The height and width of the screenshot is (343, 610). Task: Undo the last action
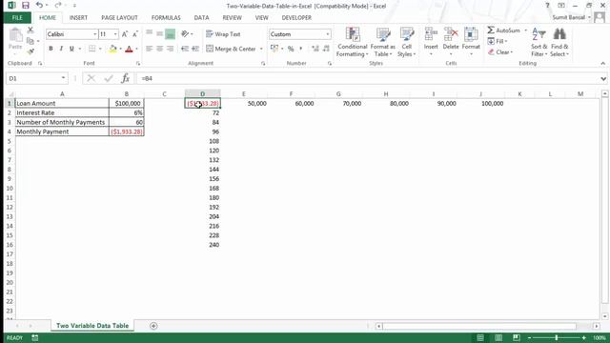(x=39, y=6)
